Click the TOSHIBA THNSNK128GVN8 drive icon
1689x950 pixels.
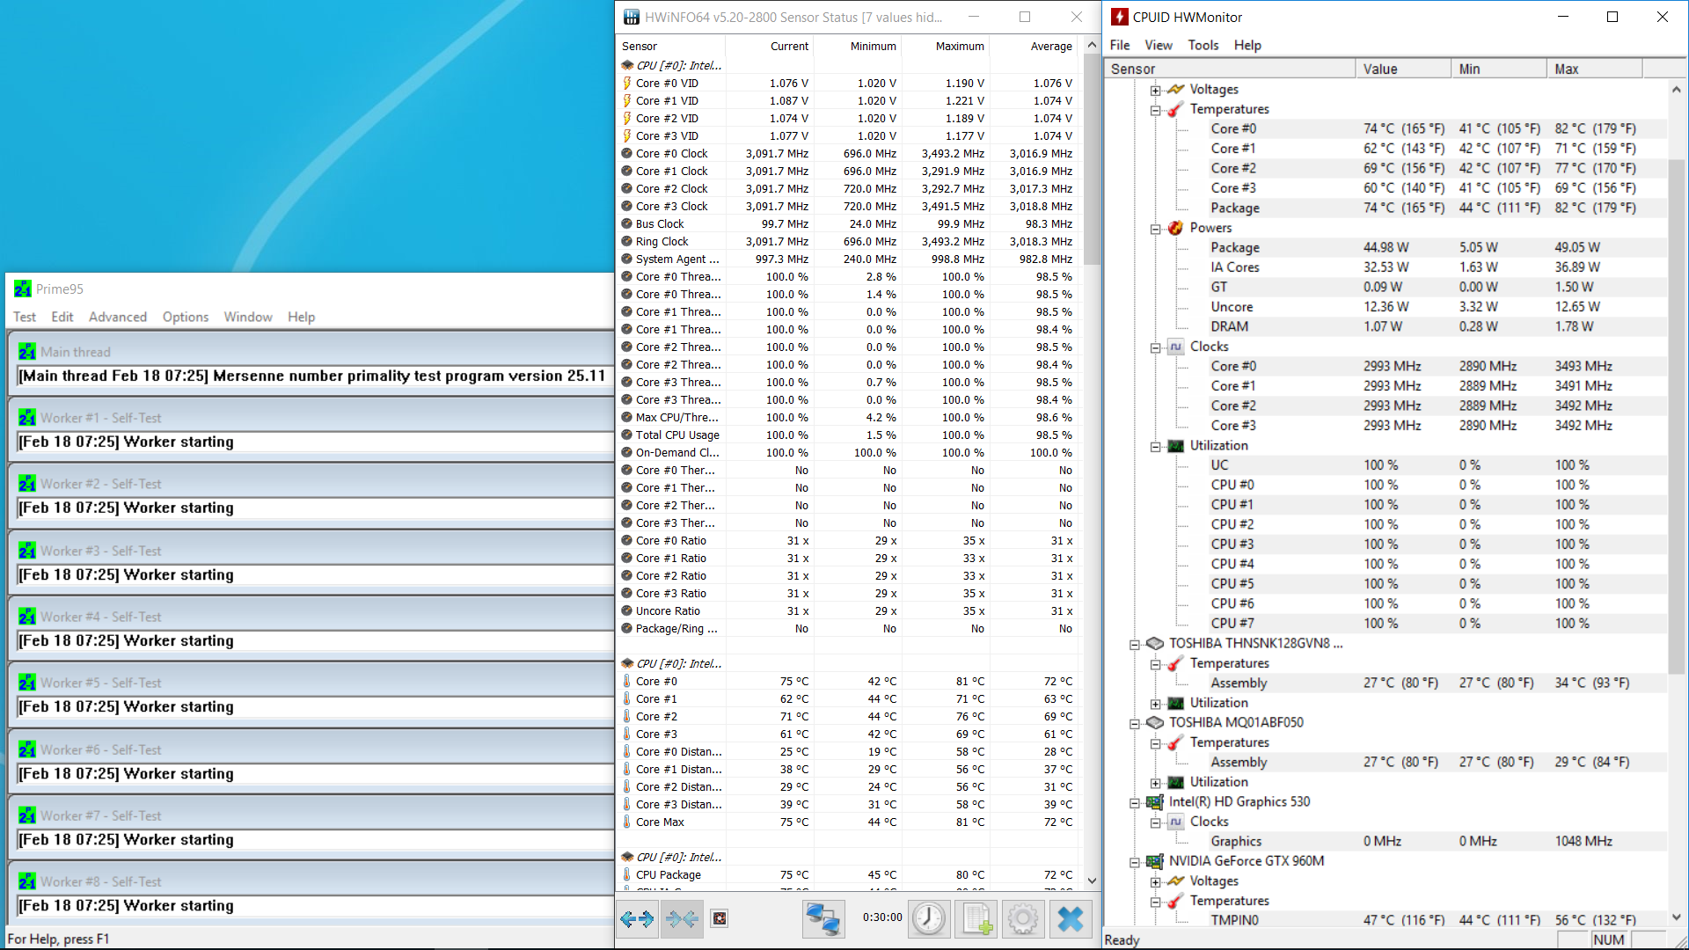click(1154, 643)
